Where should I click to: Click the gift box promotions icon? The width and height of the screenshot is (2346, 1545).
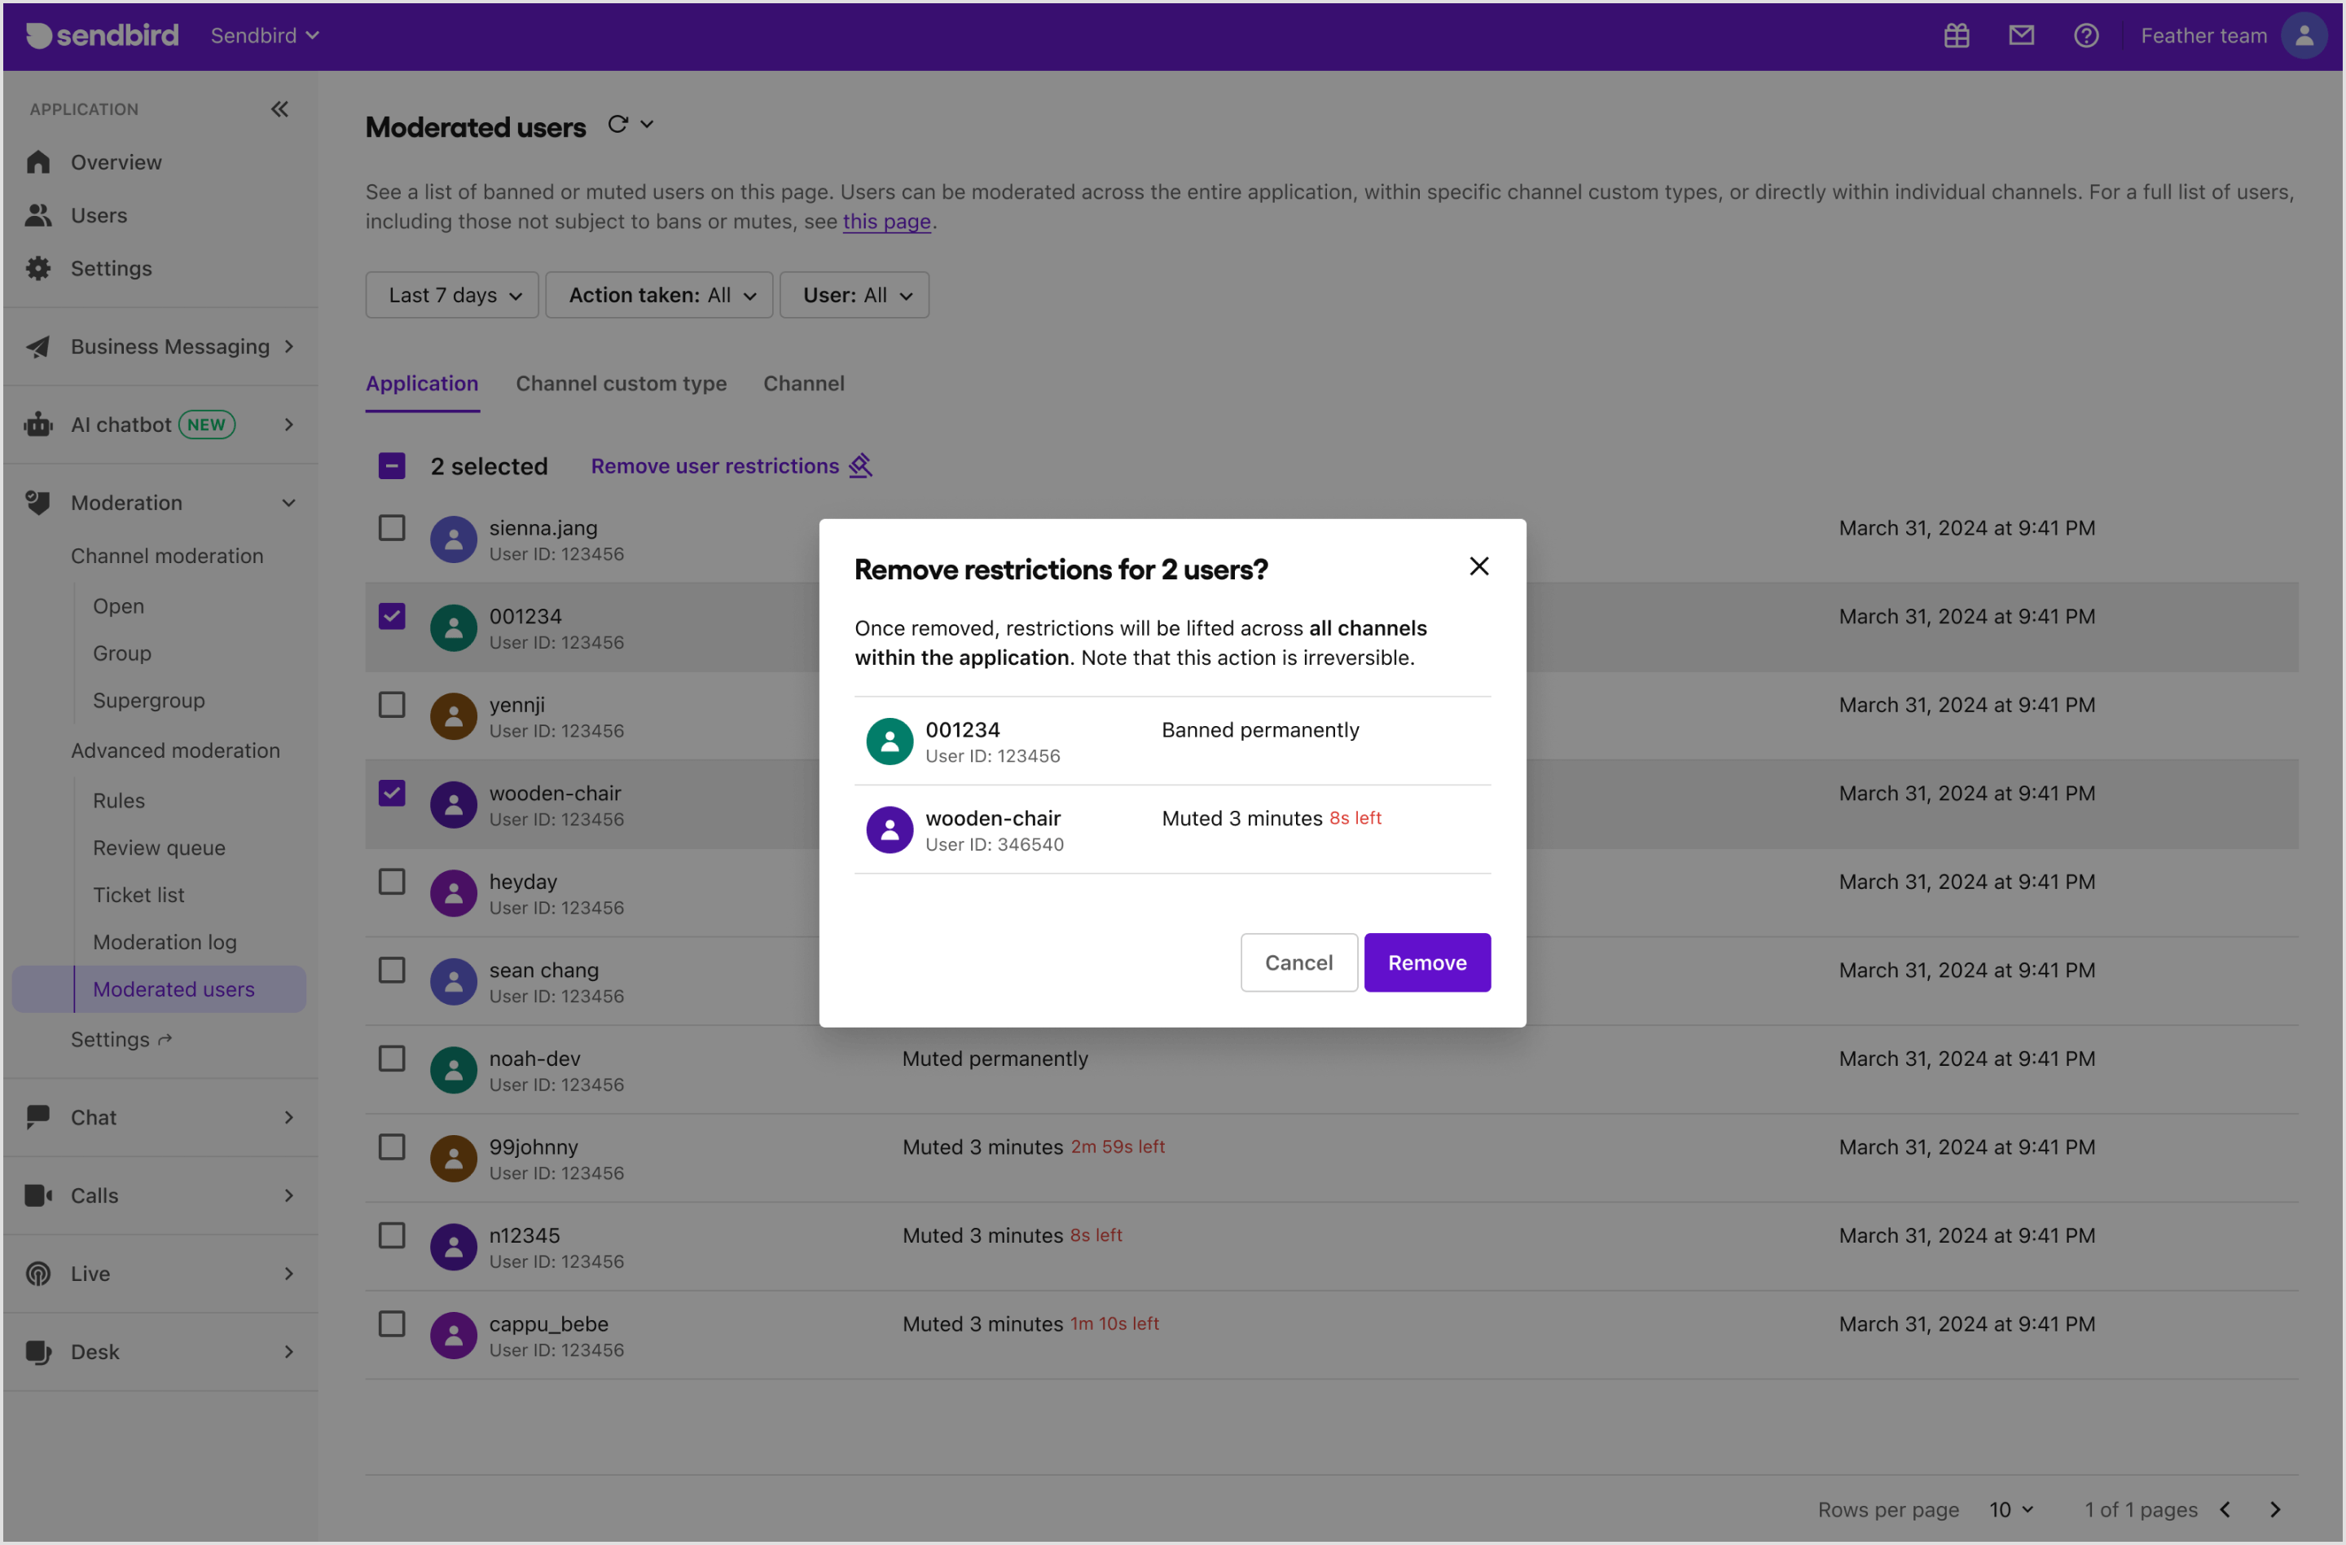(x=1956, y=36)
